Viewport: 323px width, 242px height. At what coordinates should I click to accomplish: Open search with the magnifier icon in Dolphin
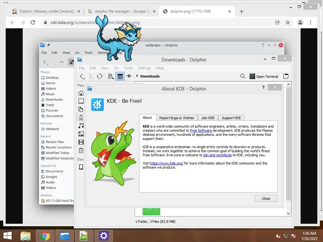[243, 76]
